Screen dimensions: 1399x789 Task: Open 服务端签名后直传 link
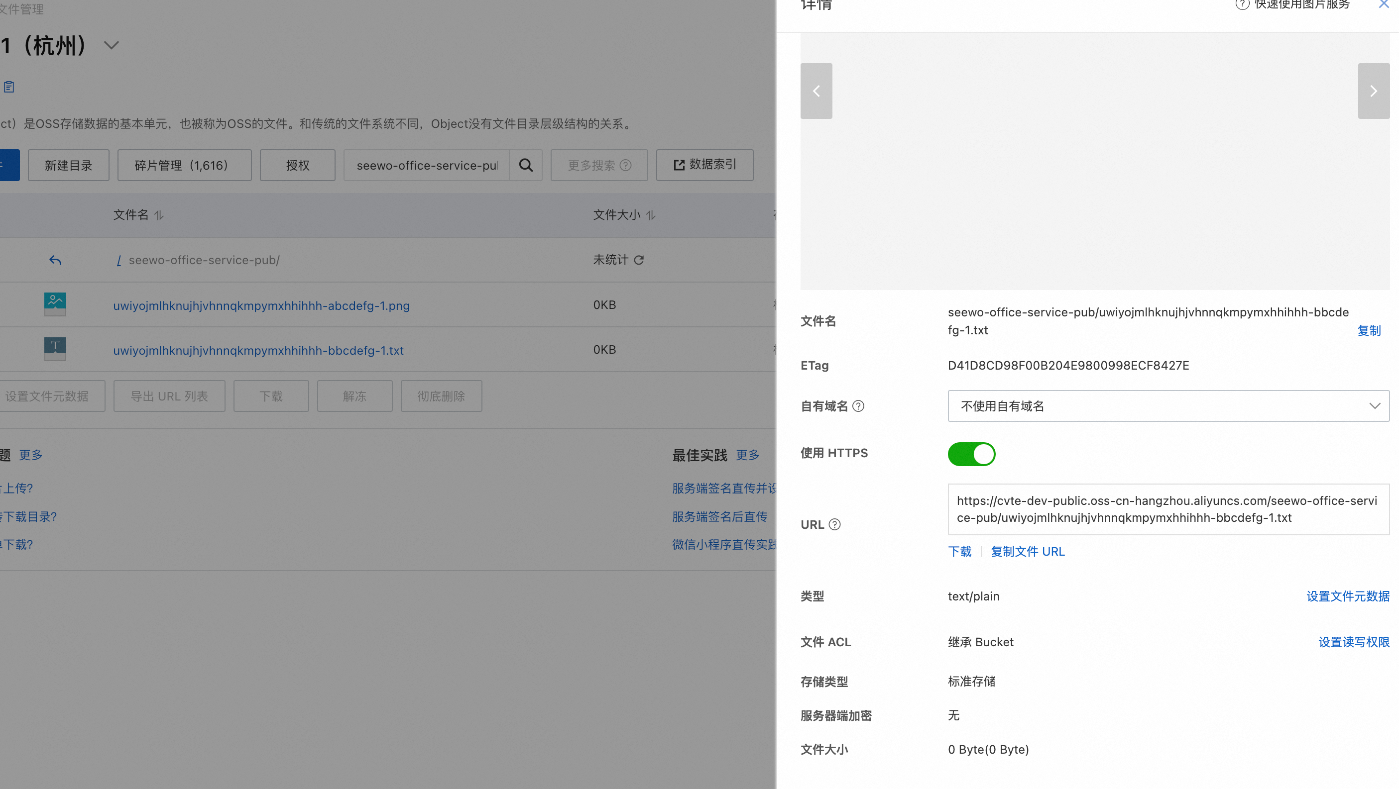(719, 516)
